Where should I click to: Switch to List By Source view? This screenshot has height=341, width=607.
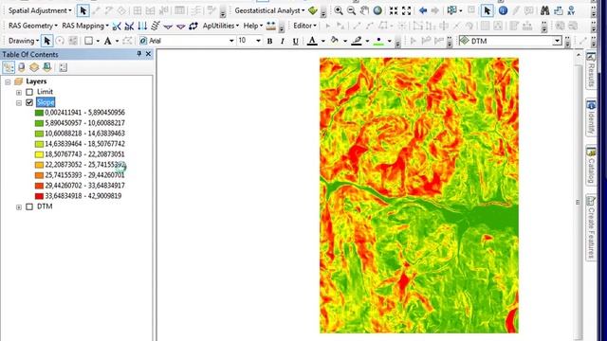(22, 67)
